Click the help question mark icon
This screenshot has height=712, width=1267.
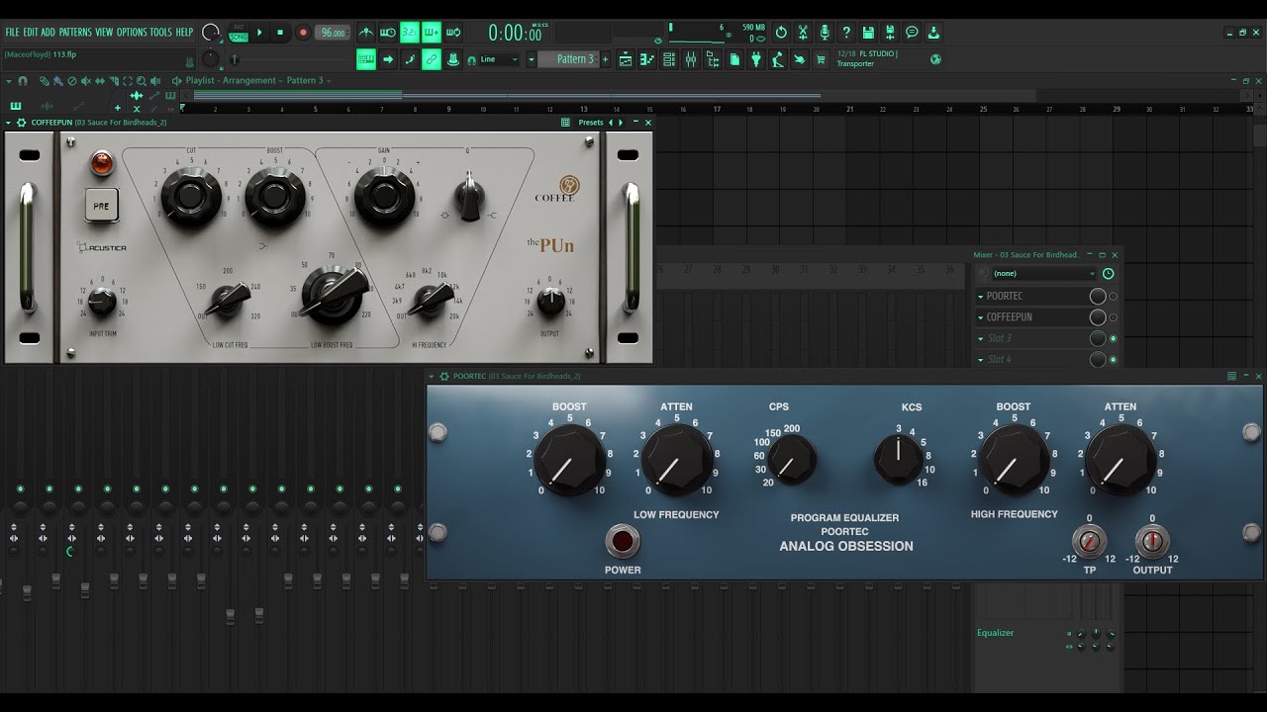(846, 33)
